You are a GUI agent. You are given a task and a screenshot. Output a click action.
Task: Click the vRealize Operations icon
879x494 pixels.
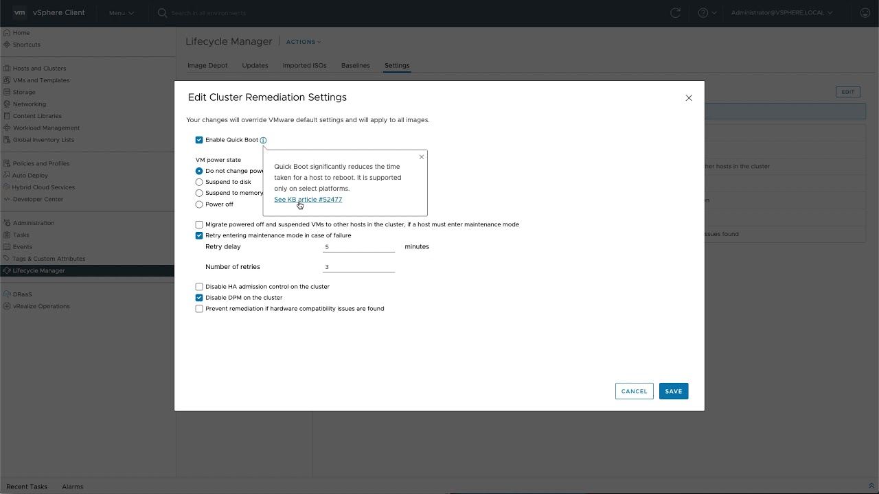(x=7, y=306)
